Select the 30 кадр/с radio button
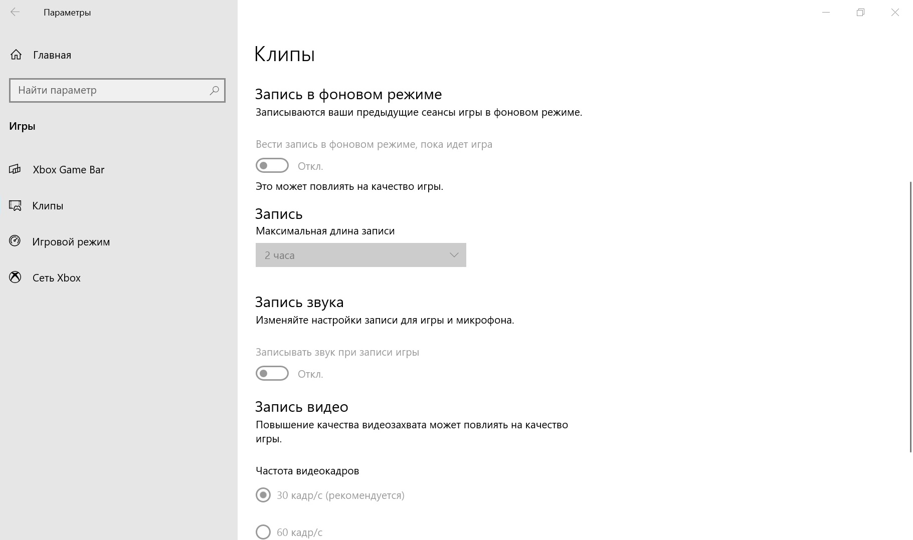913x540 pixels. 263,495
